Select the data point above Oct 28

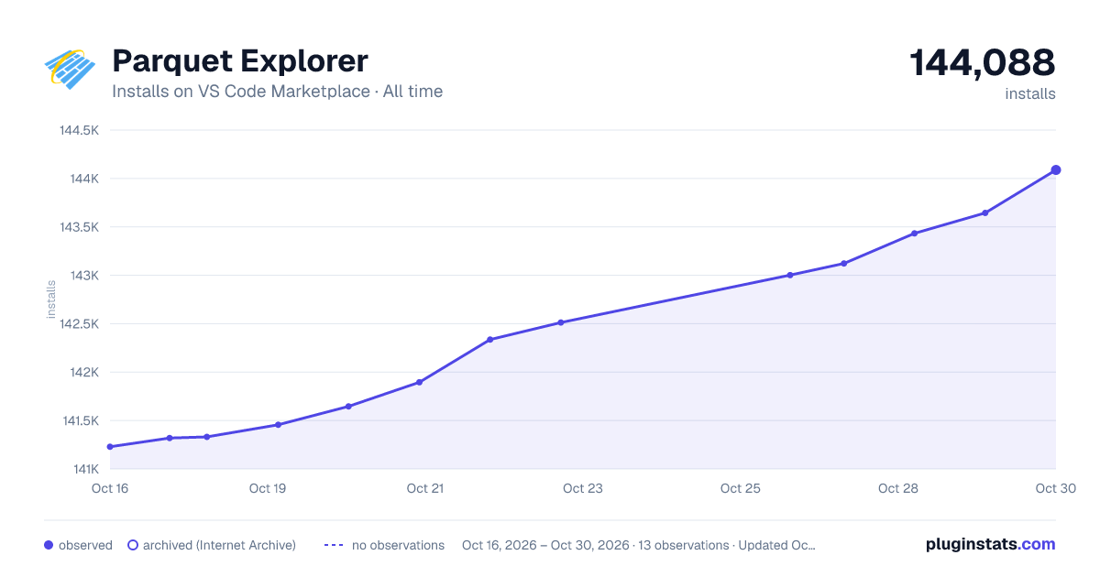915,234
